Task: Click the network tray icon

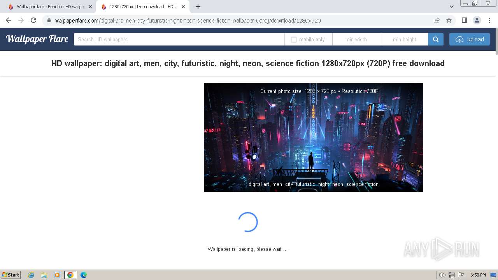Action: pos(452,275)
